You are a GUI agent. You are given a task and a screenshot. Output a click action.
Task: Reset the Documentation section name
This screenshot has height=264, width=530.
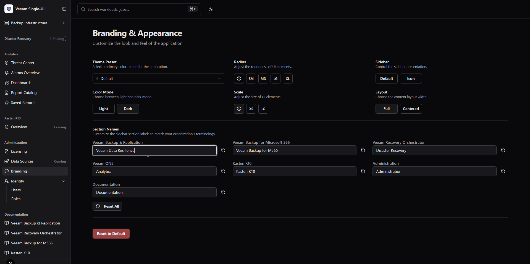pyautogui.click(x=223, y=192)
